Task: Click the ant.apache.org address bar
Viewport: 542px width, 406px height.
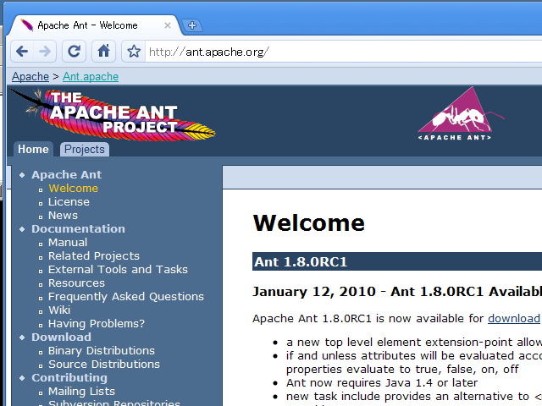Action: point(342,52)
